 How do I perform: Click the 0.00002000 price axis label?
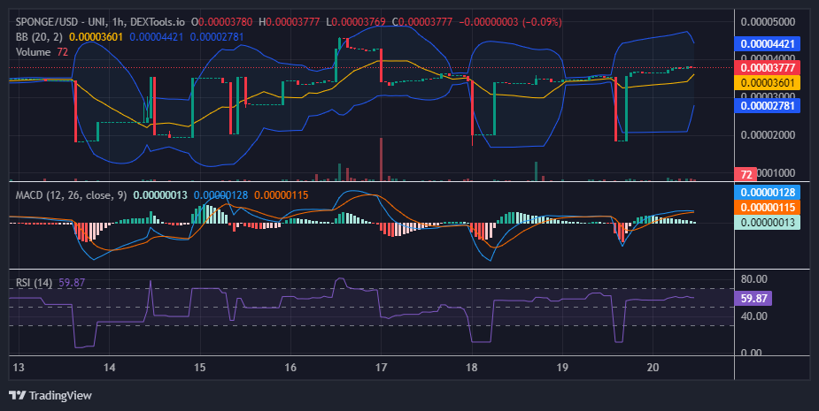pyautogui.click(x=768, y=135)
